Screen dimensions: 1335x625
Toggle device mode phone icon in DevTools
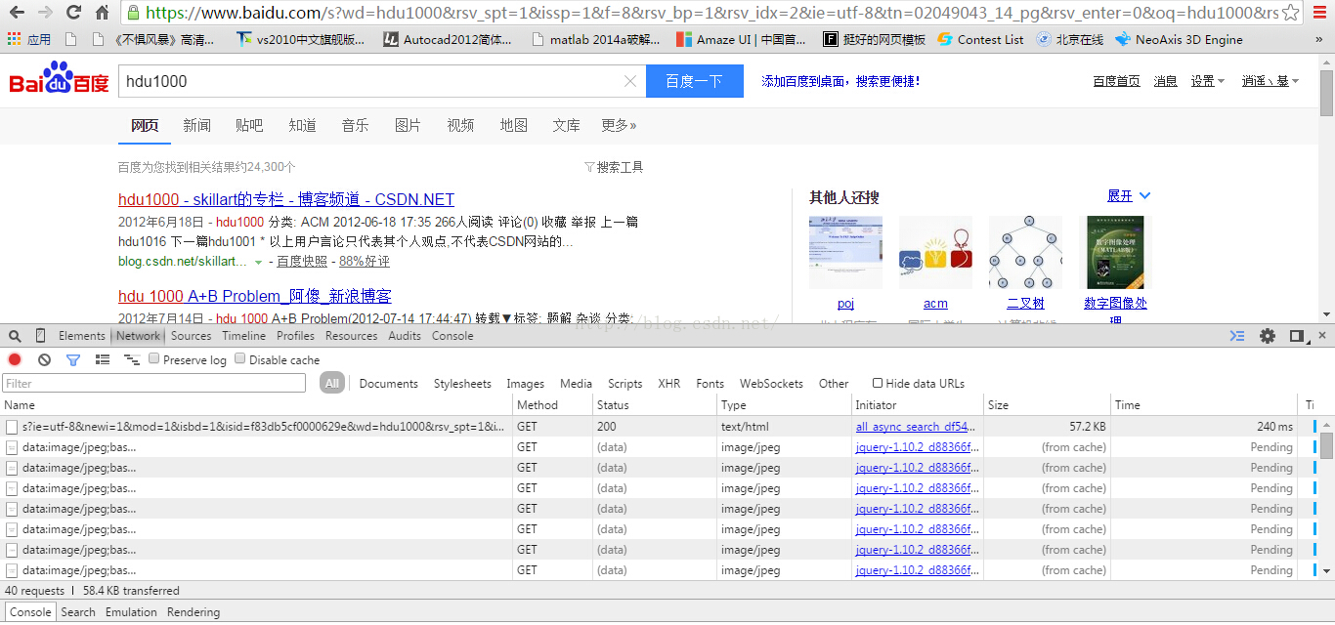point(40,336)
